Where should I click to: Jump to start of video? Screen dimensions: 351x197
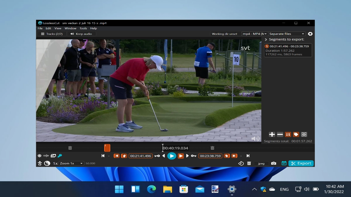point(103,156)
